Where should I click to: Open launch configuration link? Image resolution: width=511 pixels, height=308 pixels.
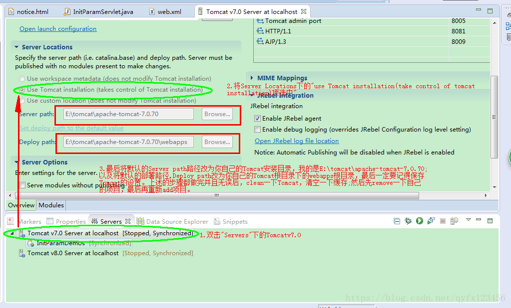click(x=58, y=28)
